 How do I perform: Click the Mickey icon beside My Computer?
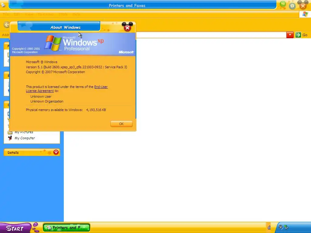tap(10, 138)
